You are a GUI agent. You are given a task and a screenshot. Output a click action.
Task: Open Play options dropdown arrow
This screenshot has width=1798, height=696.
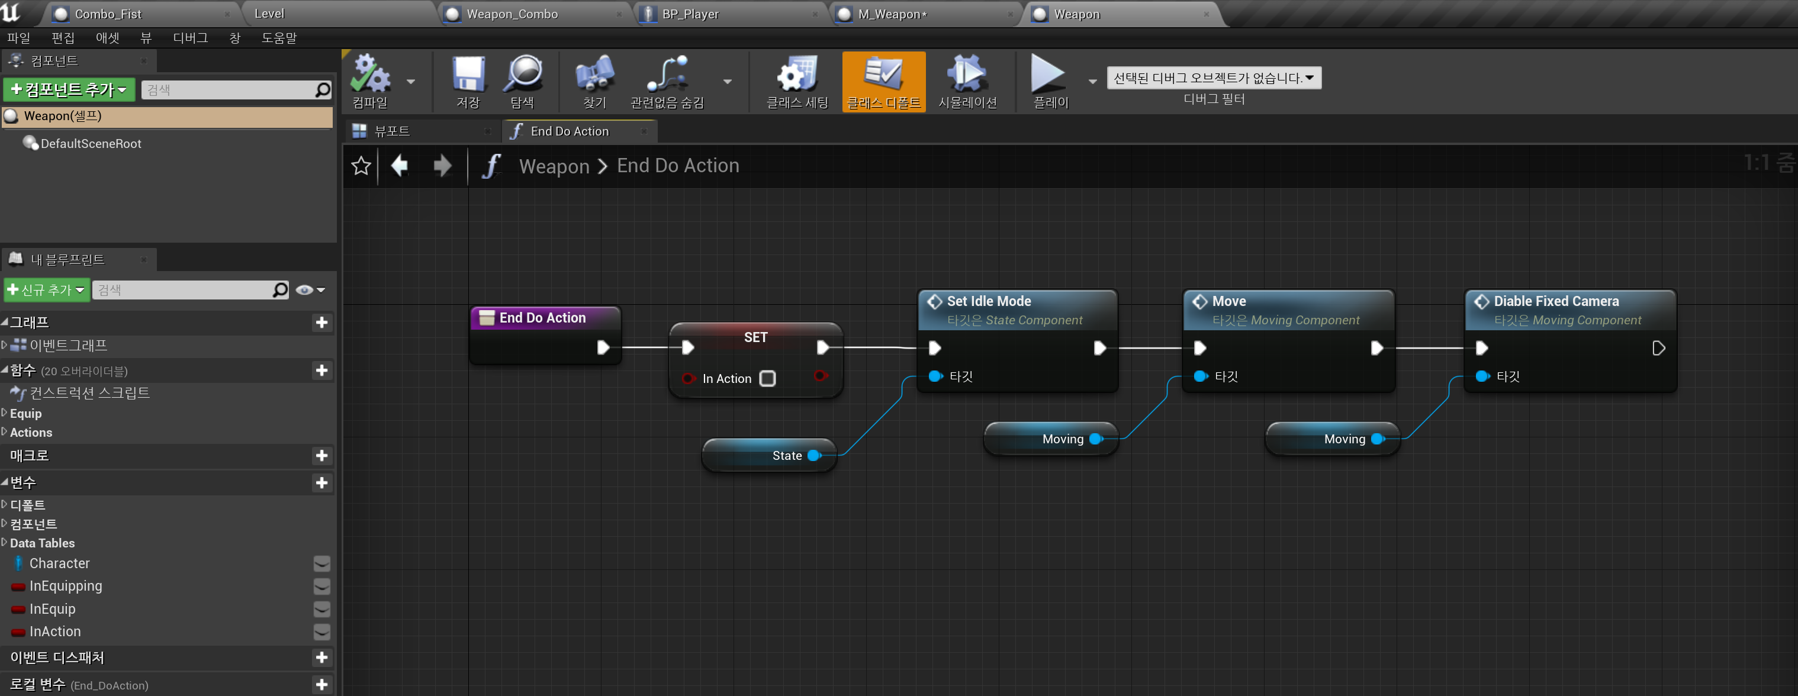[x=1092, y=82]
